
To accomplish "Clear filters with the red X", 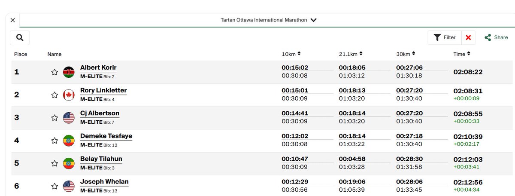I will [468, 37].
